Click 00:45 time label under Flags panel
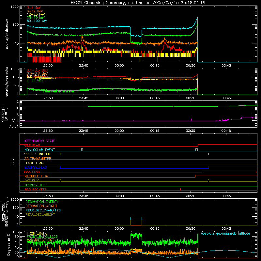This screenshot has height=261, width=261. [226, 196]
